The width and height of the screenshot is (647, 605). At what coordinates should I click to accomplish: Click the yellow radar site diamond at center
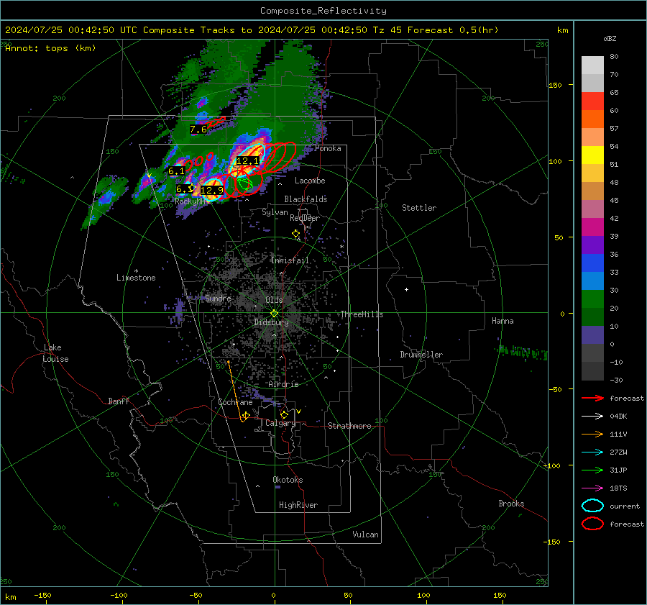click(275, 314)
